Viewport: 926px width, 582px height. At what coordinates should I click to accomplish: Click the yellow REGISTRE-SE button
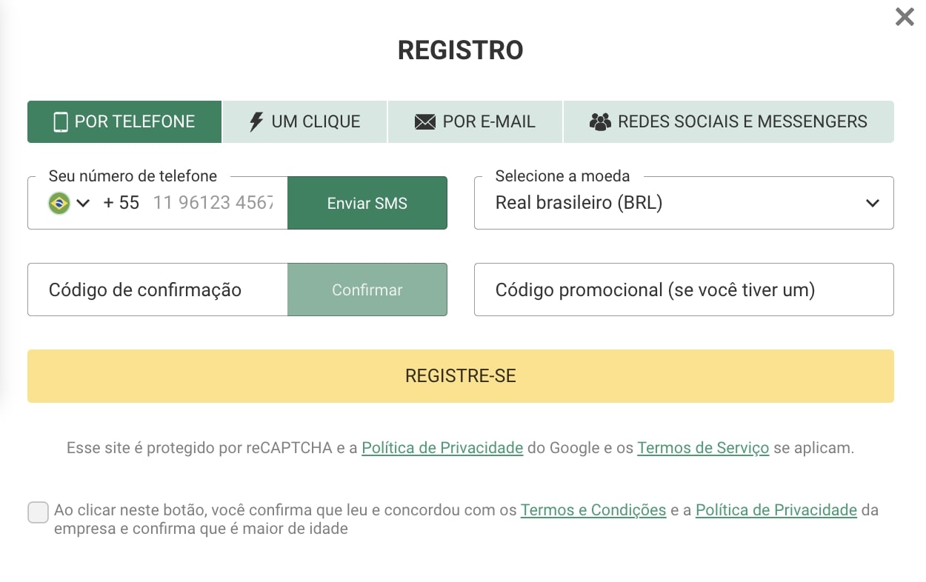coord(460,376)
